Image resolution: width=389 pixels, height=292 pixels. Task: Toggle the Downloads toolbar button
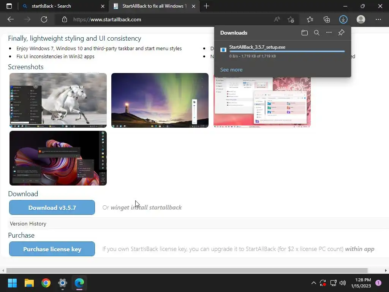(x=343, y=19)
